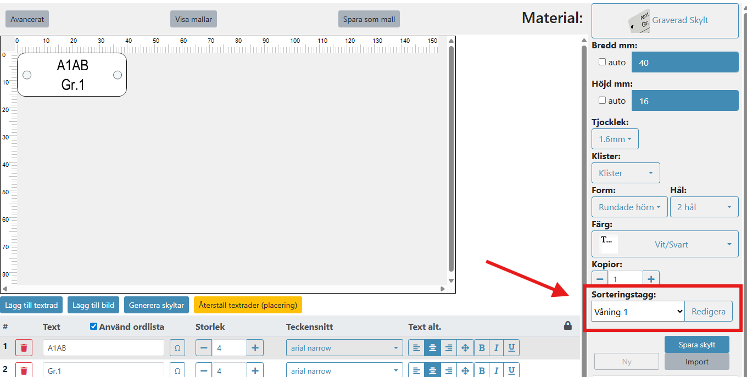Uncheck the Använd ordlista checkbox
747x377 pixels.
point(93,327)
